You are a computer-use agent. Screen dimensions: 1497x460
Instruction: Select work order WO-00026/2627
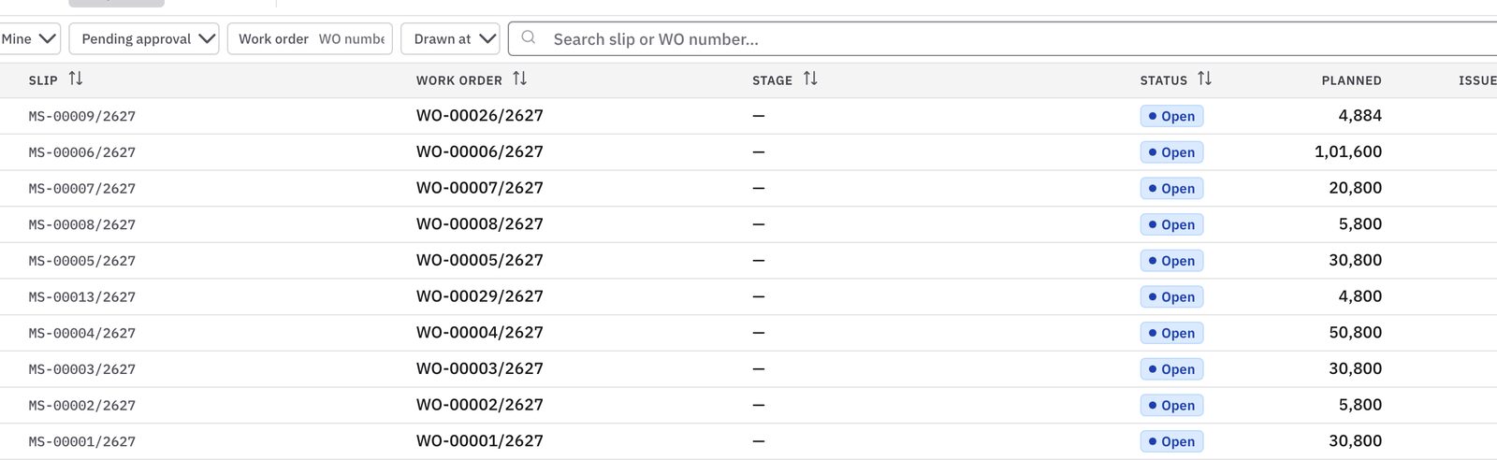point(480,116)
